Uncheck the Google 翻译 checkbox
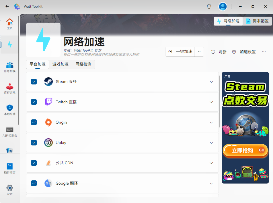273x203 pixels. pos(34,183)
